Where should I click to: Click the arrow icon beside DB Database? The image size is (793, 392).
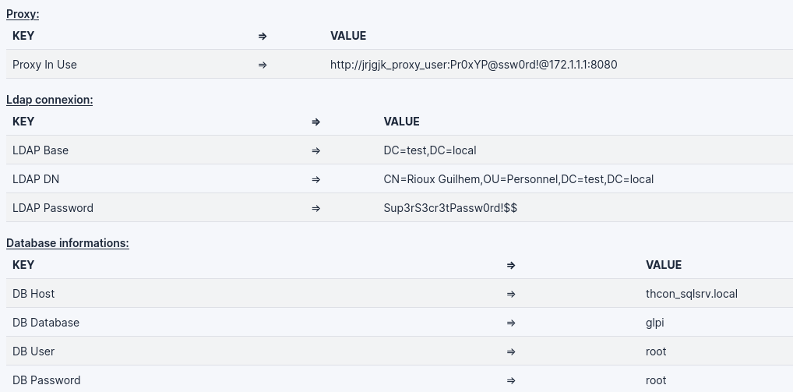(511, 323)
